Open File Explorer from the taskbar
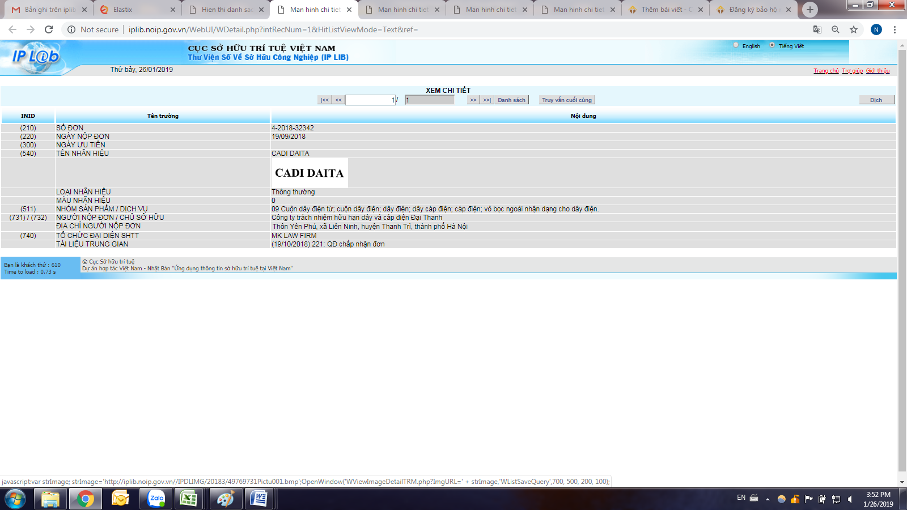The width and height of the screenshot is (907, 510). pyautogui.click(x=50, y=499)
